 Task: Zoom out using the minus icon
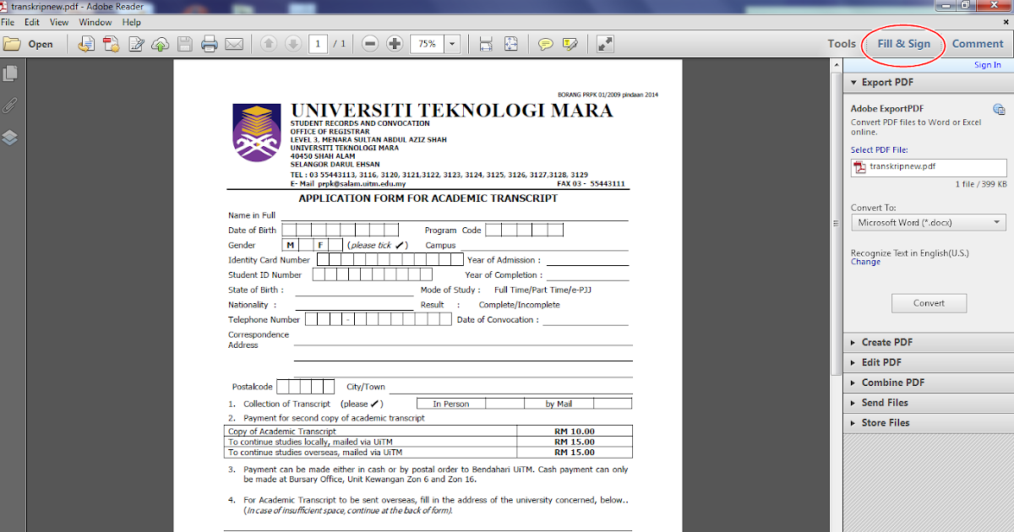click(x=369, y=43)
